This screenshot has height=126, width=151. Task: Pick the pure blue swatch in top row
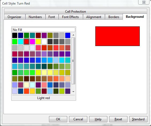point(68,35)
